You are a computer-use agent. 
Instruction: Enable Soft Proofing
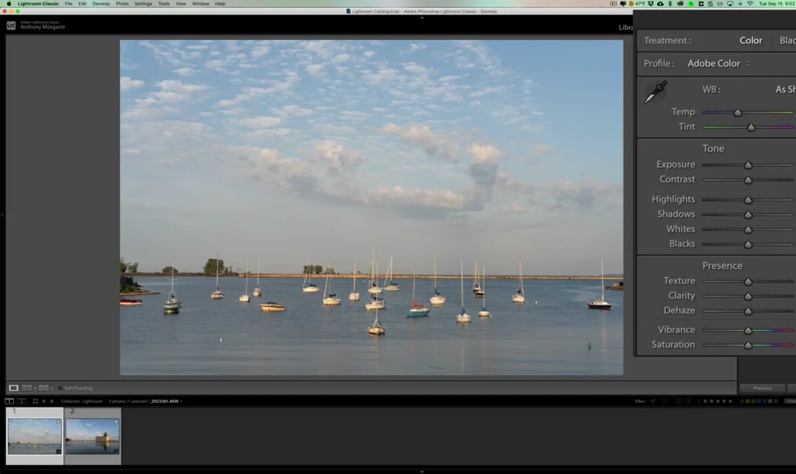[60, 388]
